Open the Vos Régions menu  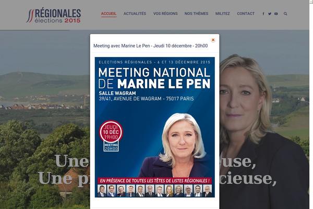165,14
